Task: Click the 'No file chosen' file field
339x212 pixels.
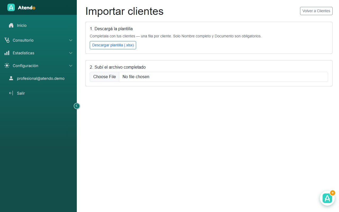Action: (x=209, y=77)
